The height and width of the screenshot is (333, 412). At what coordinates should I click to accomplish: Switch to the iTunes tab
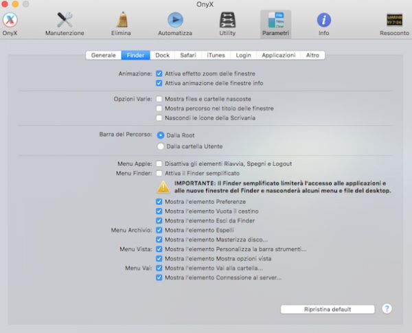tap(216, 55)
